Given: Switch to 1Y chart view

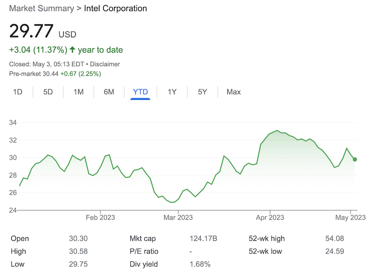Looking at the screenshot, I should (172, 92).
